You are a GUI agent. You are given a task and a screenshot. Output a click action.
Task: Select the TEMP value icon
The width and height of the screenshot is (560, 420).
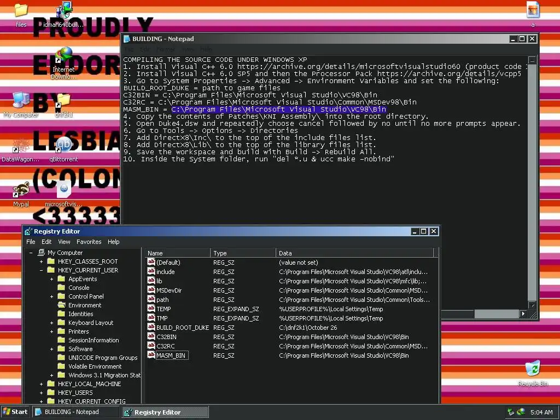[x=151, y=308]
